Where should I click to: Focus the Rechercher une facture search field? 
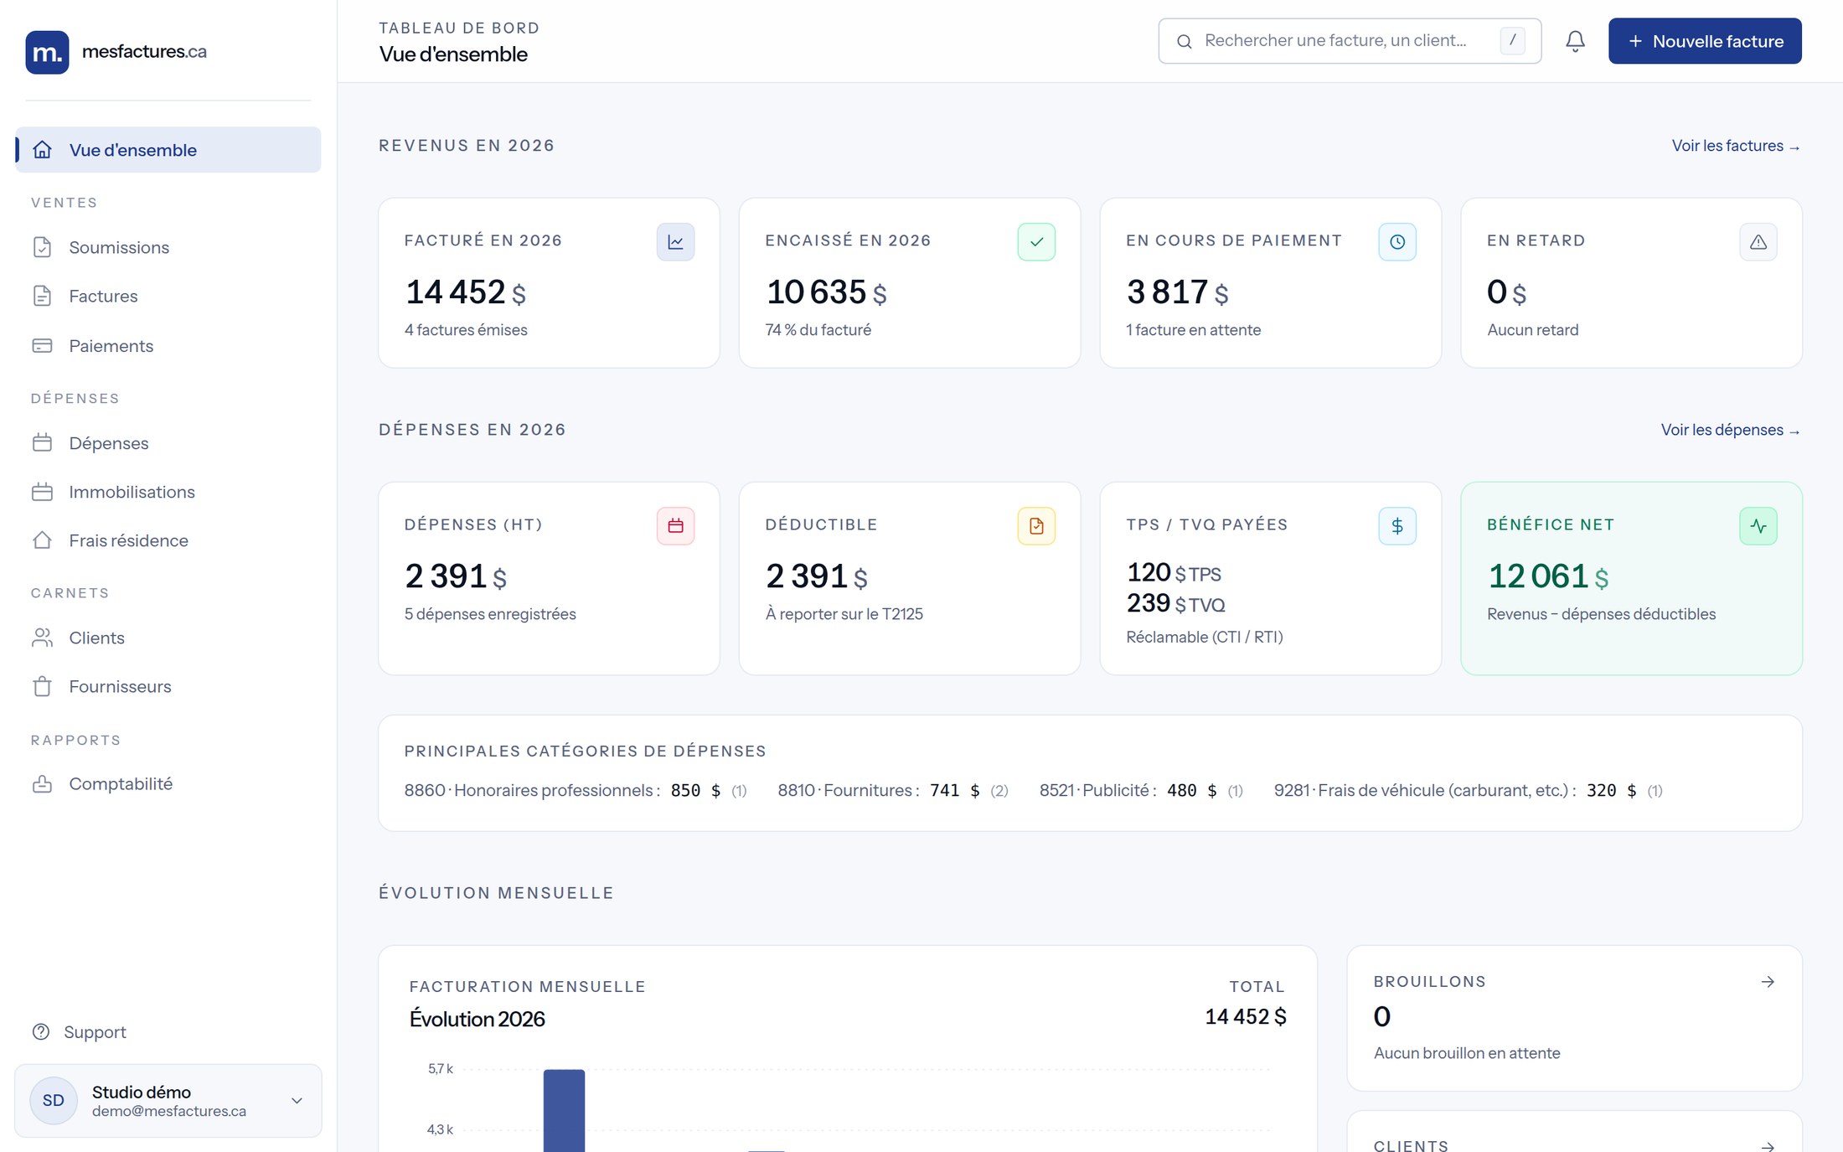(x=1350, y=41)
